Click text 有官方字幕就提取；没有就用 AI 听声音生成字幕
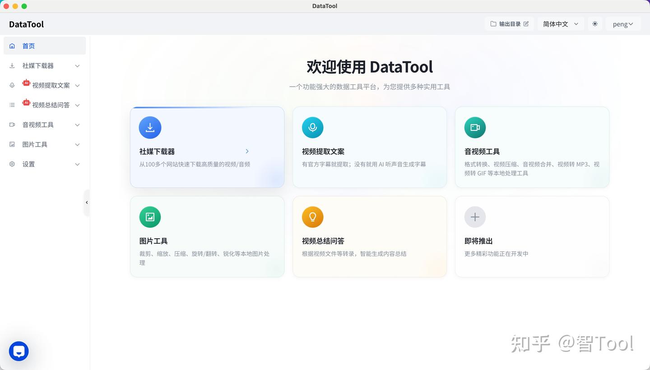Screen dimensions: 650x370 click(x=364, y=164)
